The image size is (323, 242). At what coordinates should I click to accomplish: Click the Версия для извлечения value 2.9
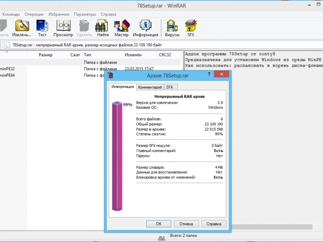[x=220, y=103]
